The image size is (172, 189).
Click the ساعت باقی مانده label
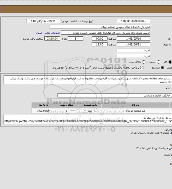(33, 39)
